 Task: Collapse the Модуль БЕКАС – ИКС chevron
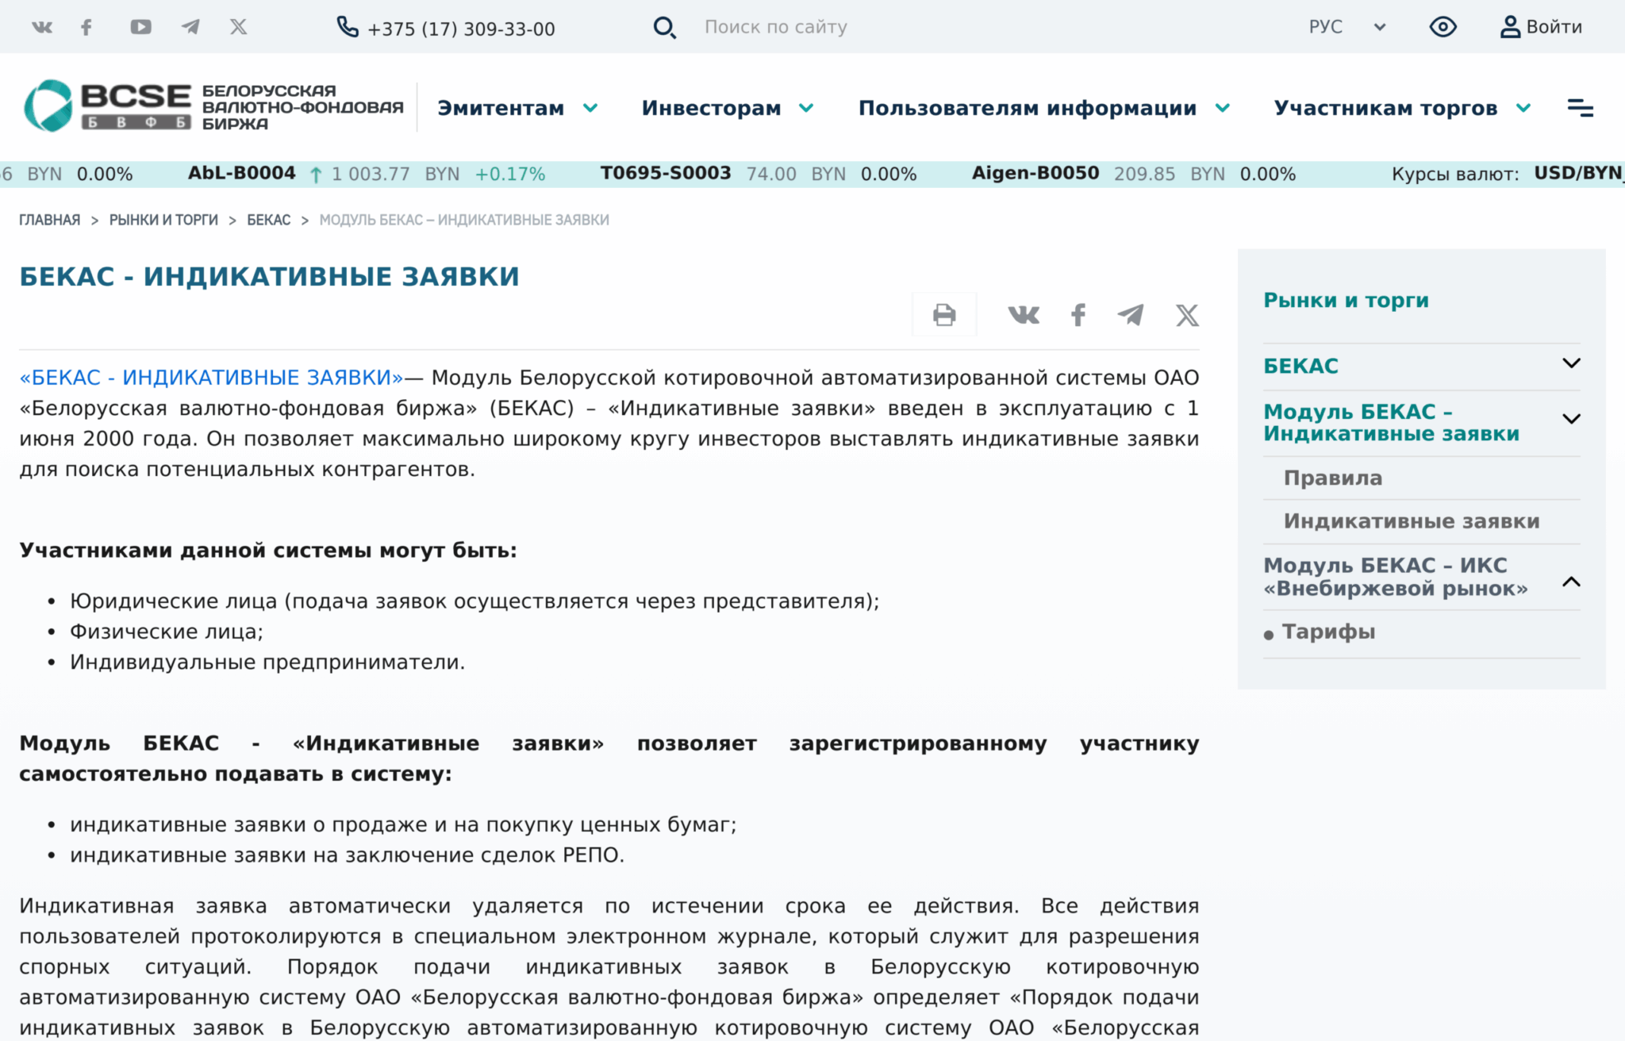tap(1571, 582)
